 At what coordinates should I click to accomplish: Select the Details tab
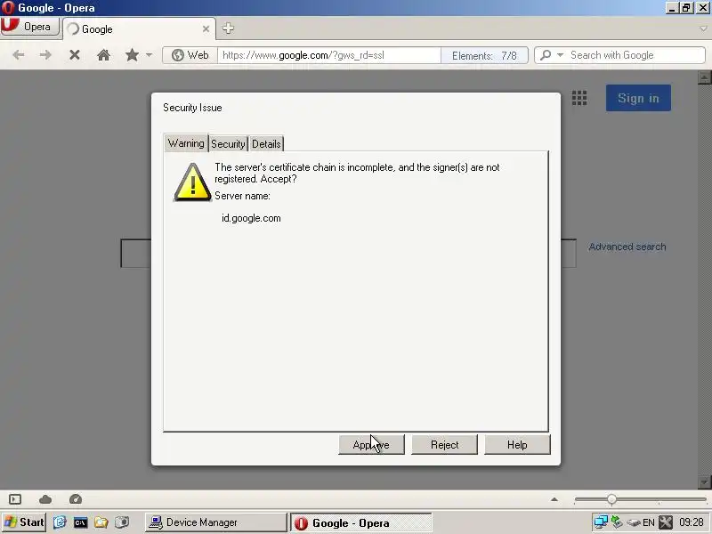click(266, 144)
